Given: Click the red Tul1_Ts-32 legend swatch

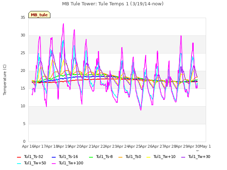Looking at the screenshot, I should pyautogui.click(x=19, y=157).
